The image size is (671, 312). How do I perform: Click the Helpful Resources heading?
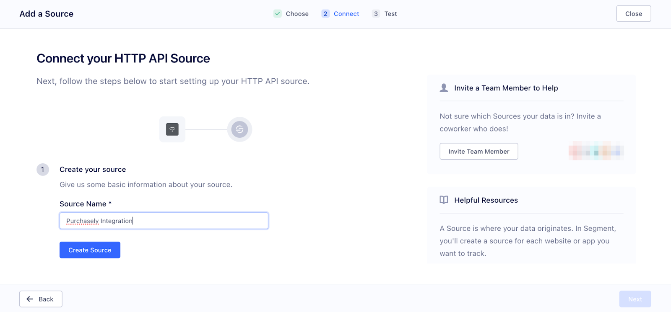tap(486, 200)
